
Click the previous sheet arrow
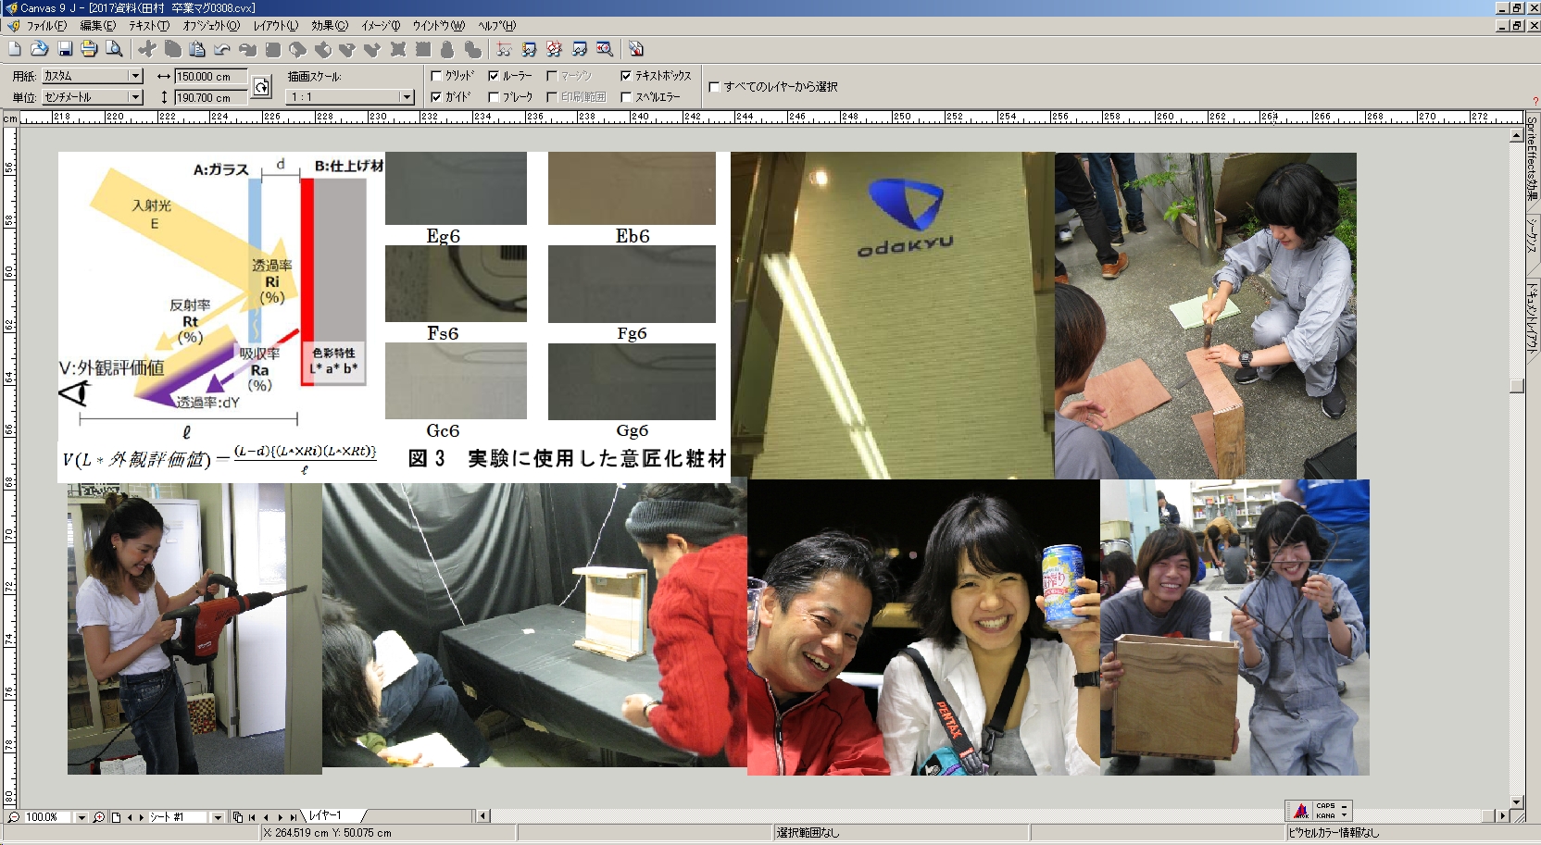[x=130, y=817]
